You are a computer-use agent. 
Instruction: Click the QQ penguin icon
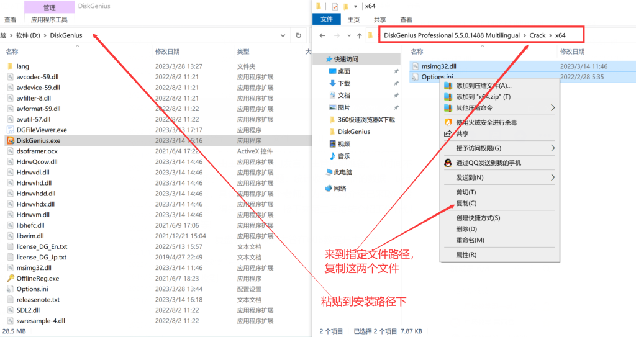coord(448,163)
